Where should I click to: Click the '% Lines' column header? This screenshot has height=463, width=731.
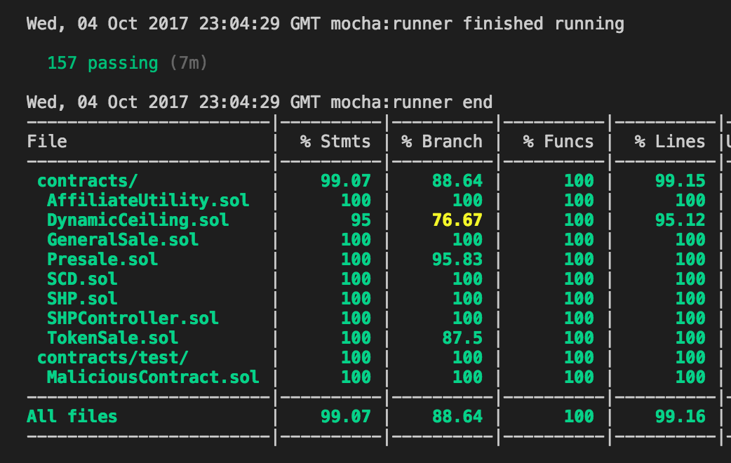point(670,141)
